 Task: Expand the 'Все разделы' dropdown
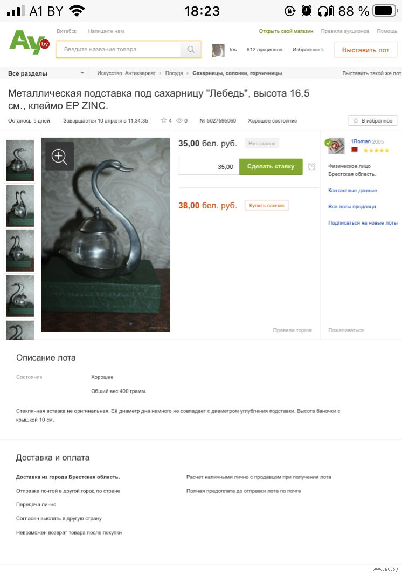coord(46,73)
